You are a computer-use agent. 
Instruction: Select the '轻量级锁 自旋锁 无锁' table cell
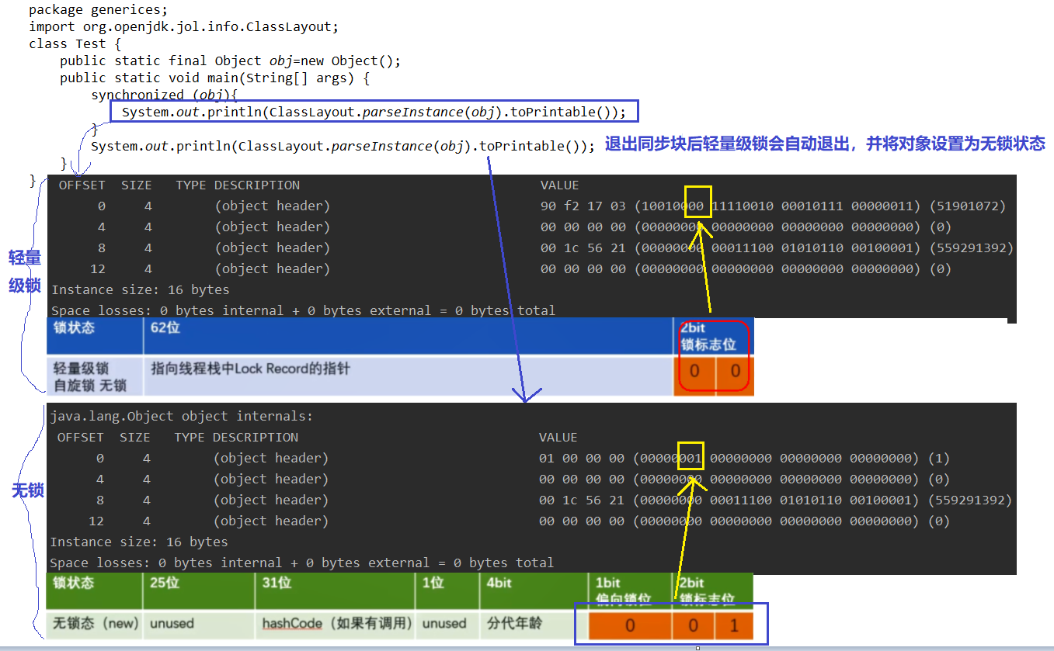point(94,376)
